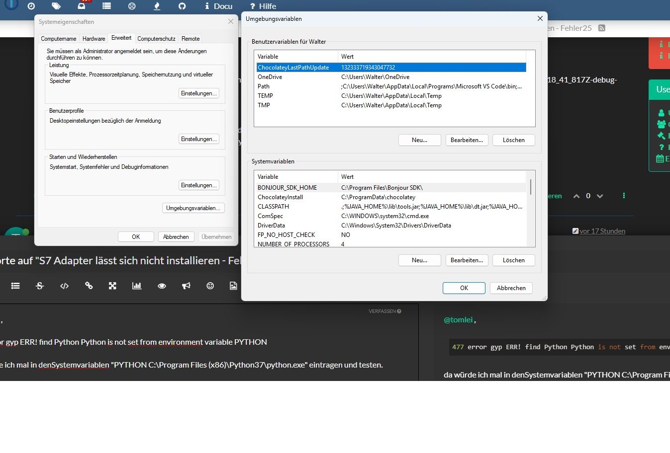Open Einstellungen for Starten und Wiederherstellen
Screen dimensions: 670x453
coord(199,185)
